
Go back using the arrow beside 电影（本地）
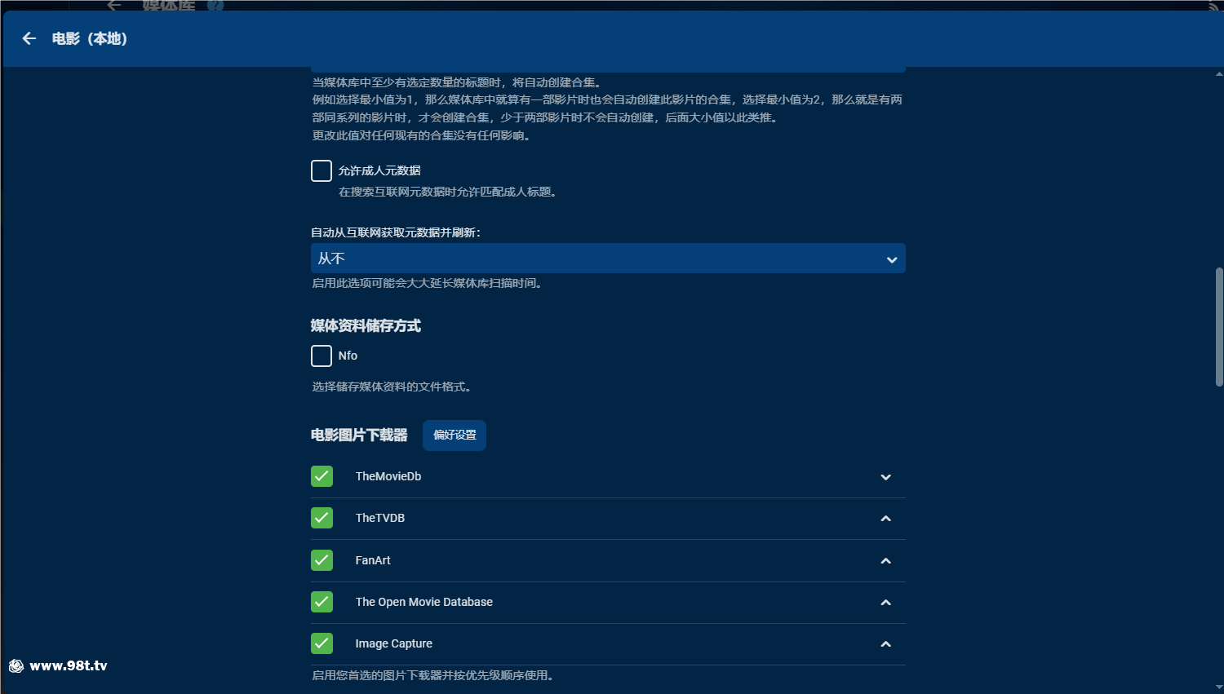tap(29, 38)
